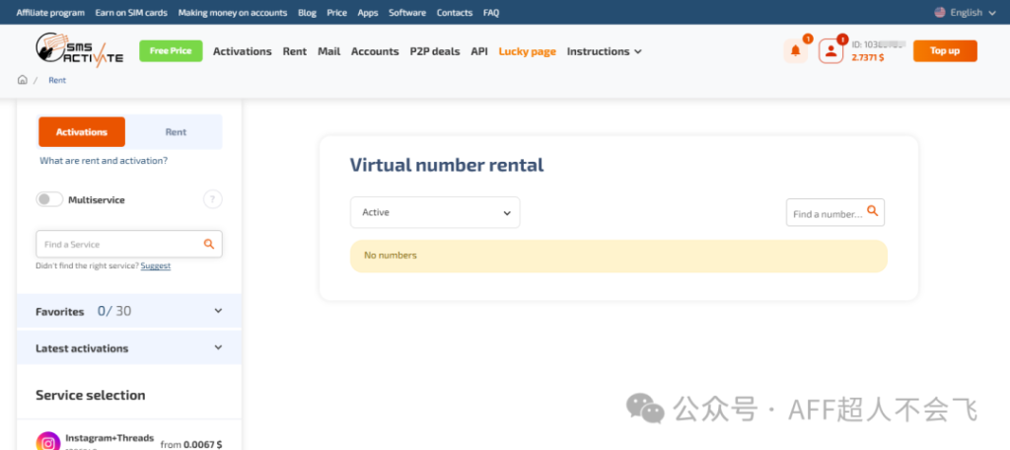The image size is (1010, 450).
Task: Click the Free Price button
Action: tap(171, 51)
